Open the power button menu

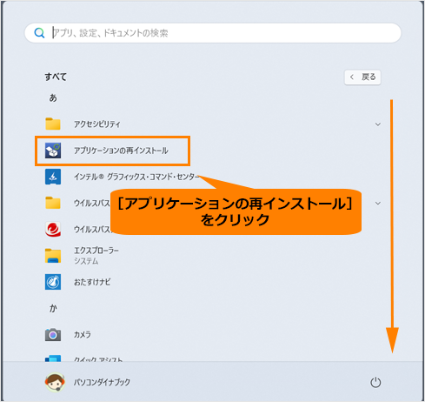click(375, 382)
